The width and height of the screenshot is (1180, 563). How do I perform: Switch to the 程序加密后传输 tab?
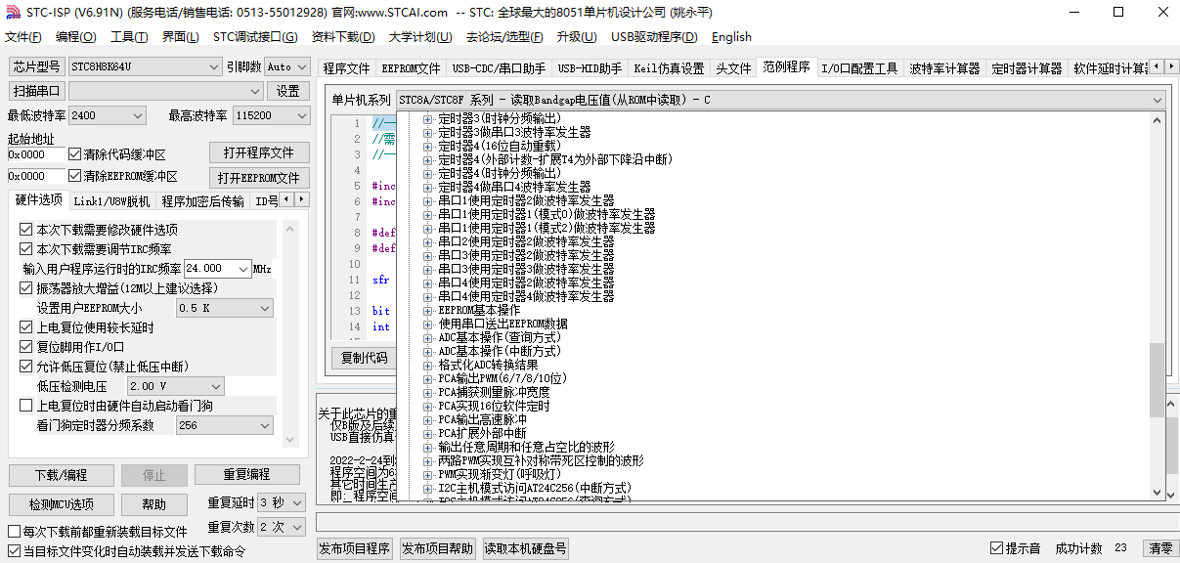(x=203, y=201)
